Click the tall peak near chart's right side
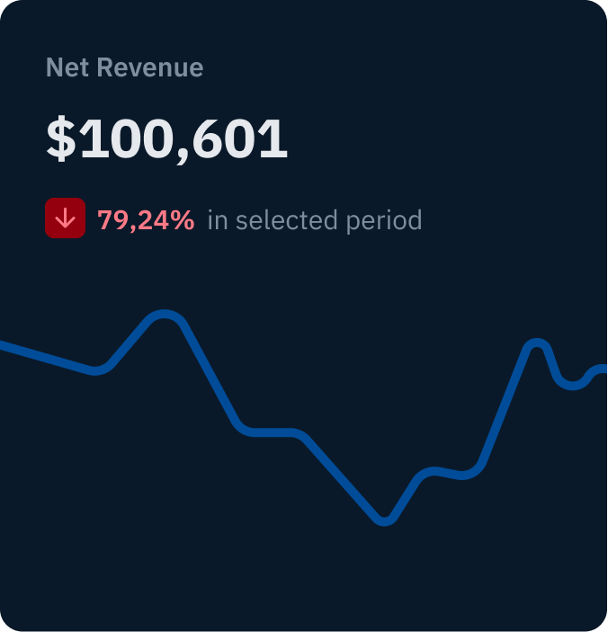Image resolution: width=608 pixels, height=632 pixels. (537, 344)
